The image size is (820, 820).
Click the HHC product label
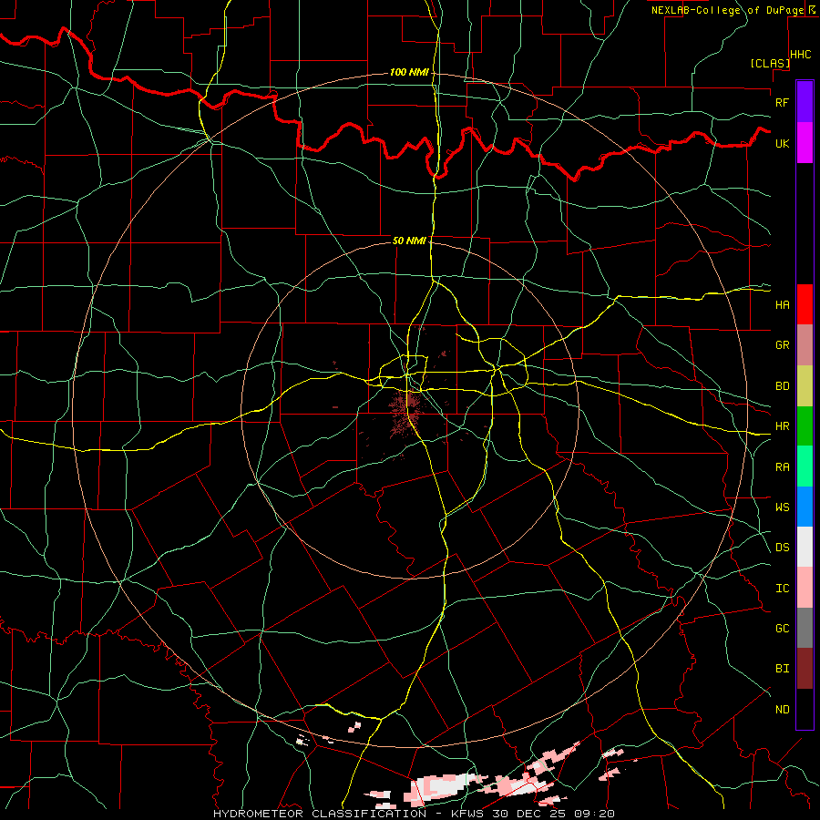(x=800, y=55)
